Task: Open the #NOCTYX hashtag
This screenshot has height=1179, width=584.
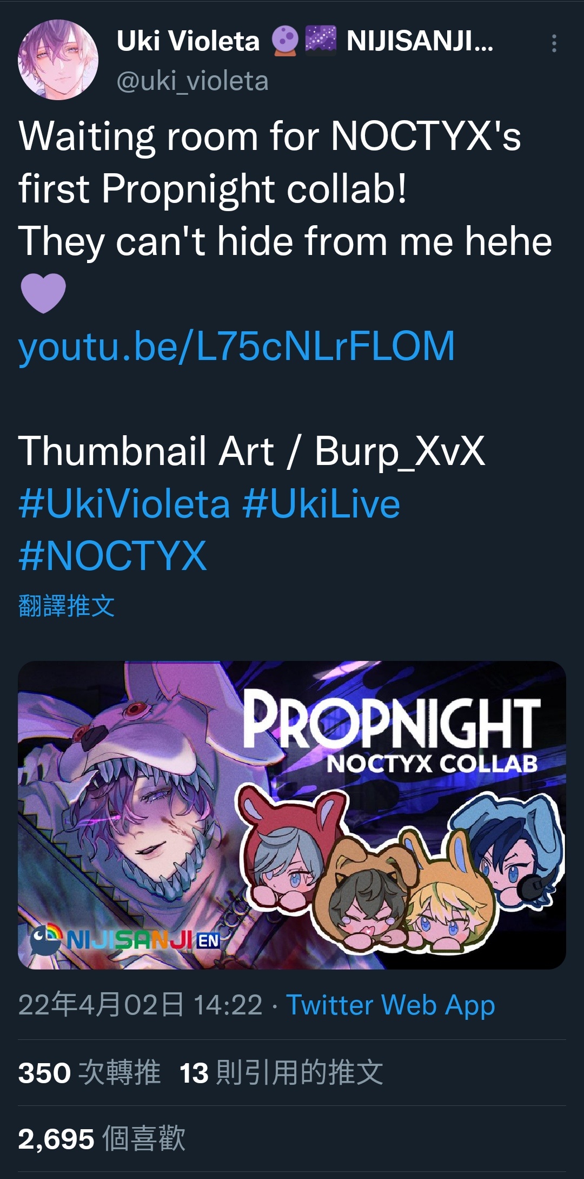Action: point(112,556)
